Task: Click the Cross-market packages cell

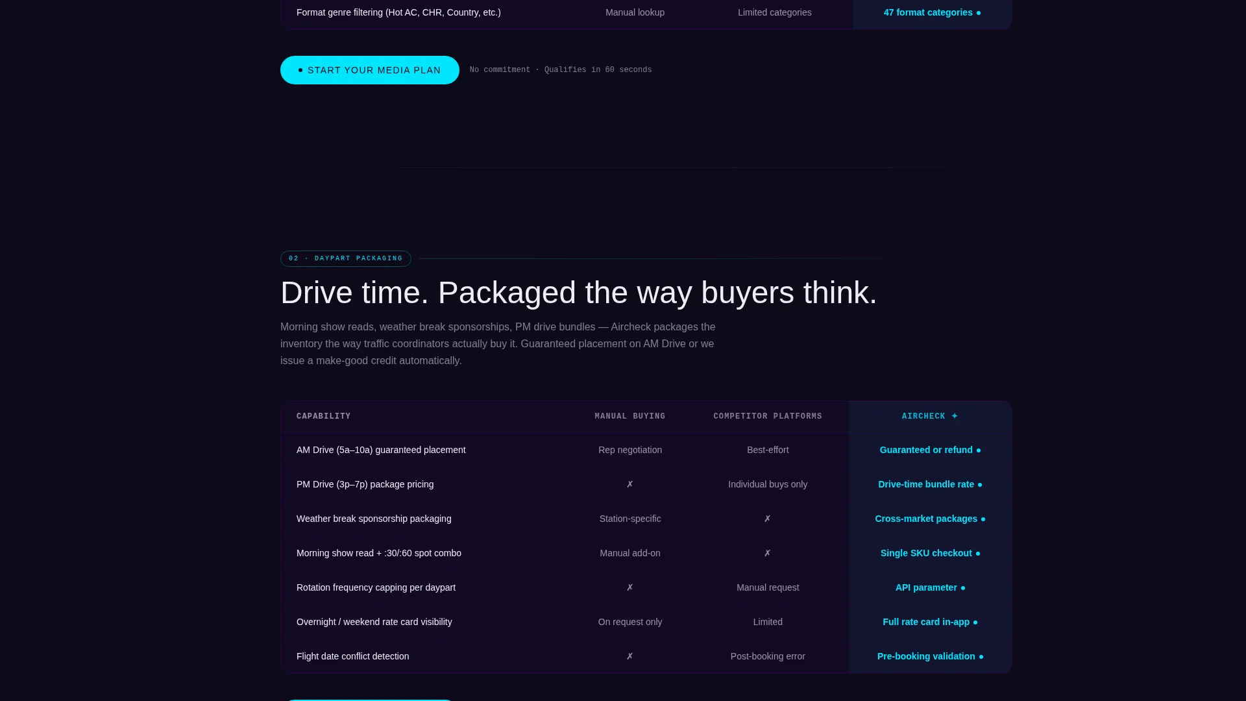Action: (930, 519)
